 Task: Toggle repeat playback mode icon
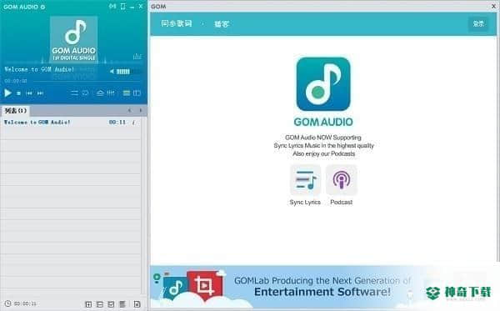tap(85, 93)
